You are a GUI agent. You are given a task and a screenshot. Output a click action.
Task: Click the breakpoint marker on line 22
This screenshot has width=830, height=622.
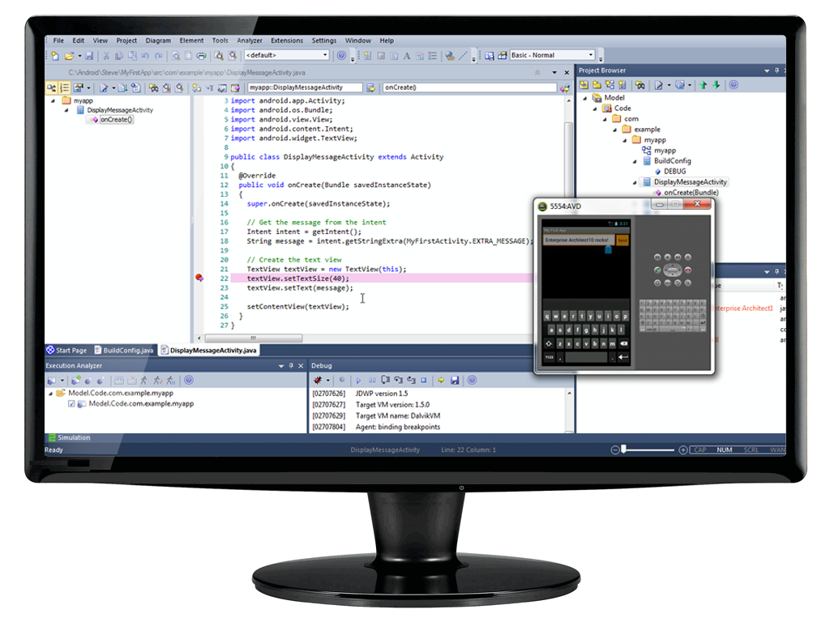(199, 278)
